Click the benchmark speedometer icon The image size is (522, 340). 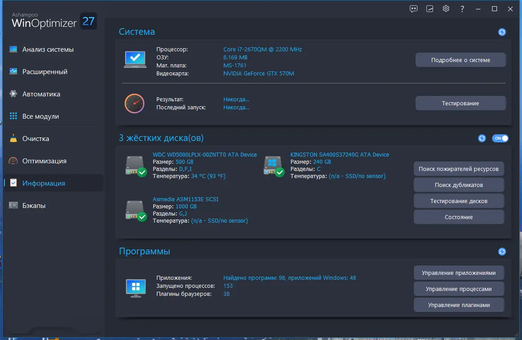[x=135, y=104]
